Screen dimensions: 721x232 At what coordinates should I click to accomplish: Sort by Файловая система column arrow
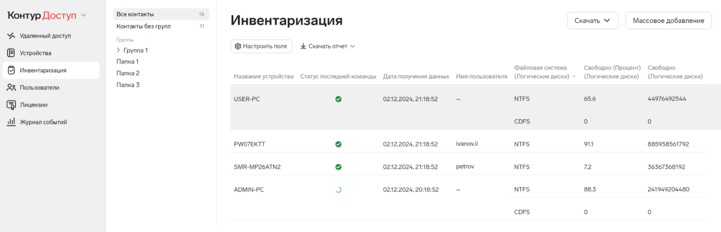tap(574, 77)
